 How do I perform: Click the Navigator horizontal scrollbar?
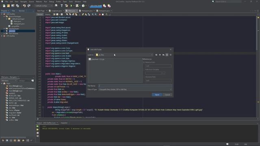click(x=13, y=137)
